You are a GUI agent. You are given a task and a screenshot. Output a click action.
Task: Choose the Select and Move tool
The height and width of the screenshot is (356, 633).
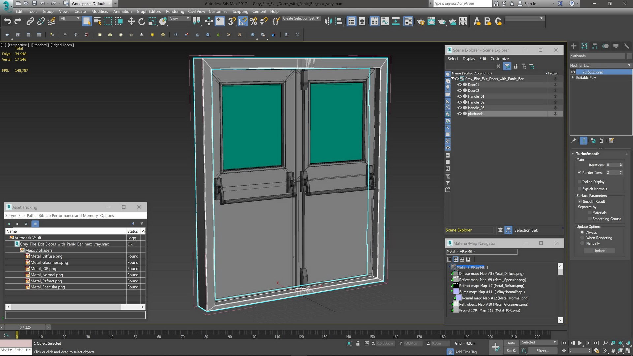coord(131,22)
